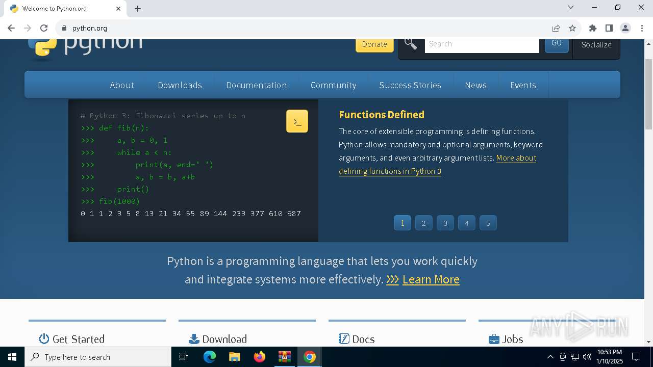Open network status tray icon
Screen dimensions: 653x367
tap(575, 357)
